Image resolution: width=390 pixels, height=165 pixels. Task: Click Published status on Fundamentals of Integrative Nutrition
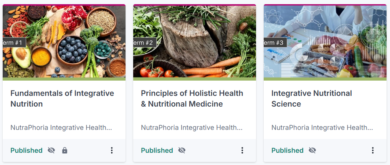coord(26,150)
